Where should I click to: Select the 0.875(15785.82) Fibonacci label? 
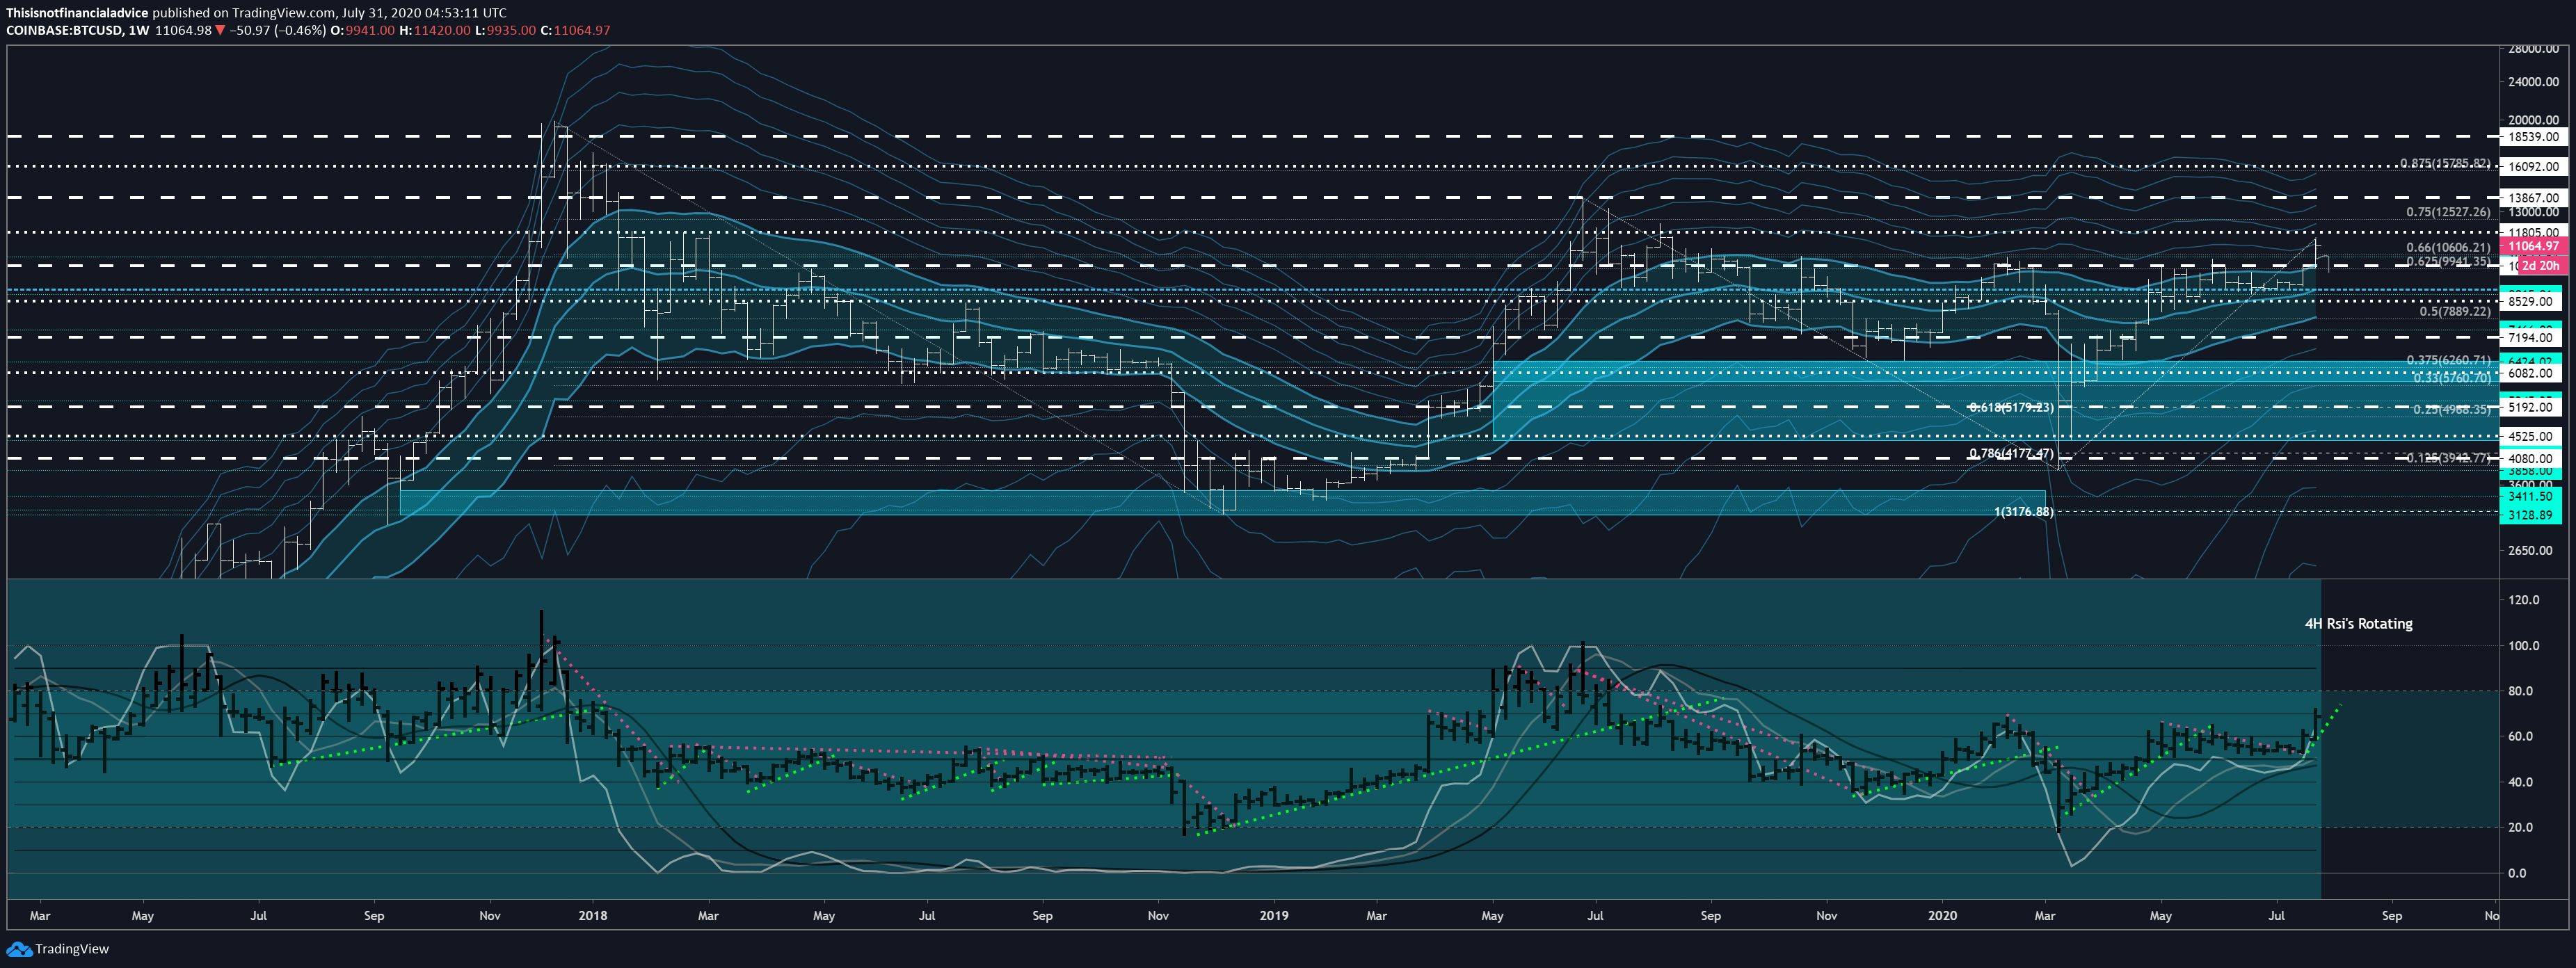[2445, 163]
